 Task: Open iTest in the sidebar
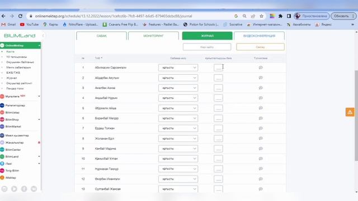(8, 164)
